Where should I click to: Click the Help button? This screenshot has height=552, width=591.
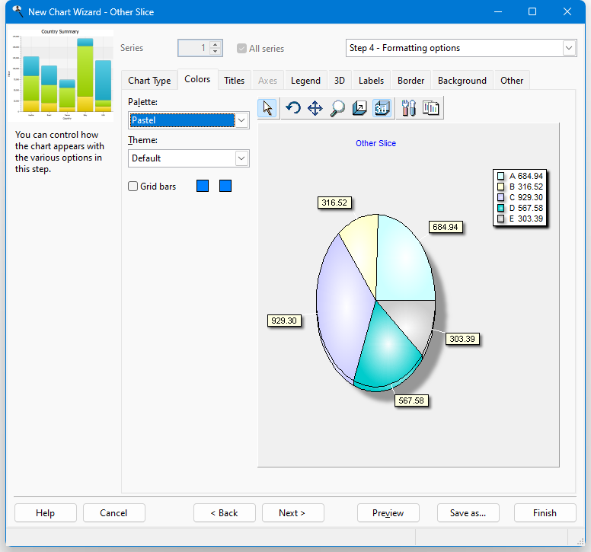tap(45, 513)
